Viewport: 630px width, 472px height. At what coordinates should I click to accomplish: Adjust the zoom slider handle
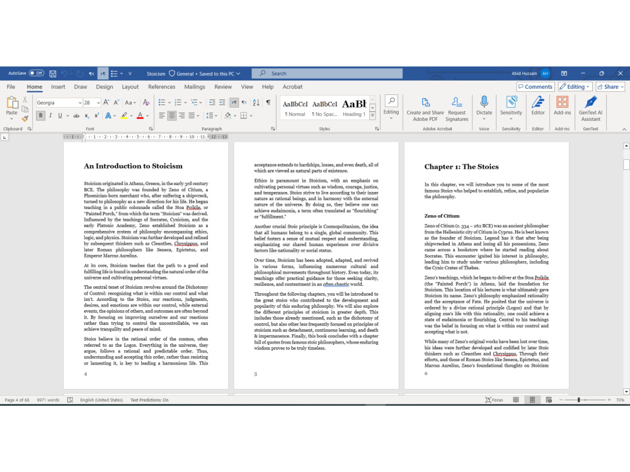(x=578, y=400)
